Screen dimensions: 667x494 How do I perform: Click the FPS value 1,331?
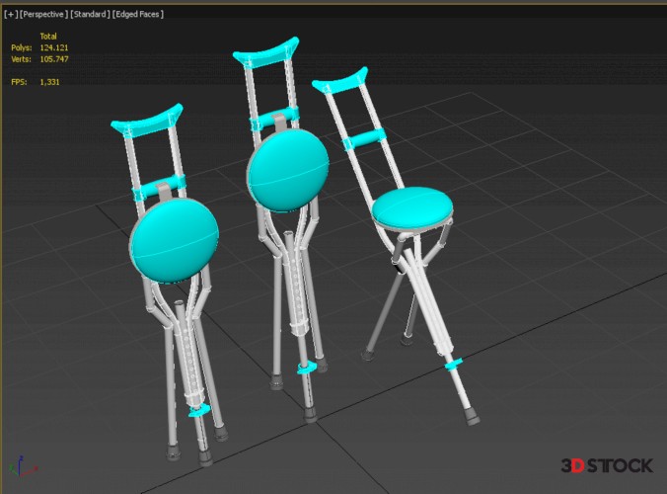(49, 82)
